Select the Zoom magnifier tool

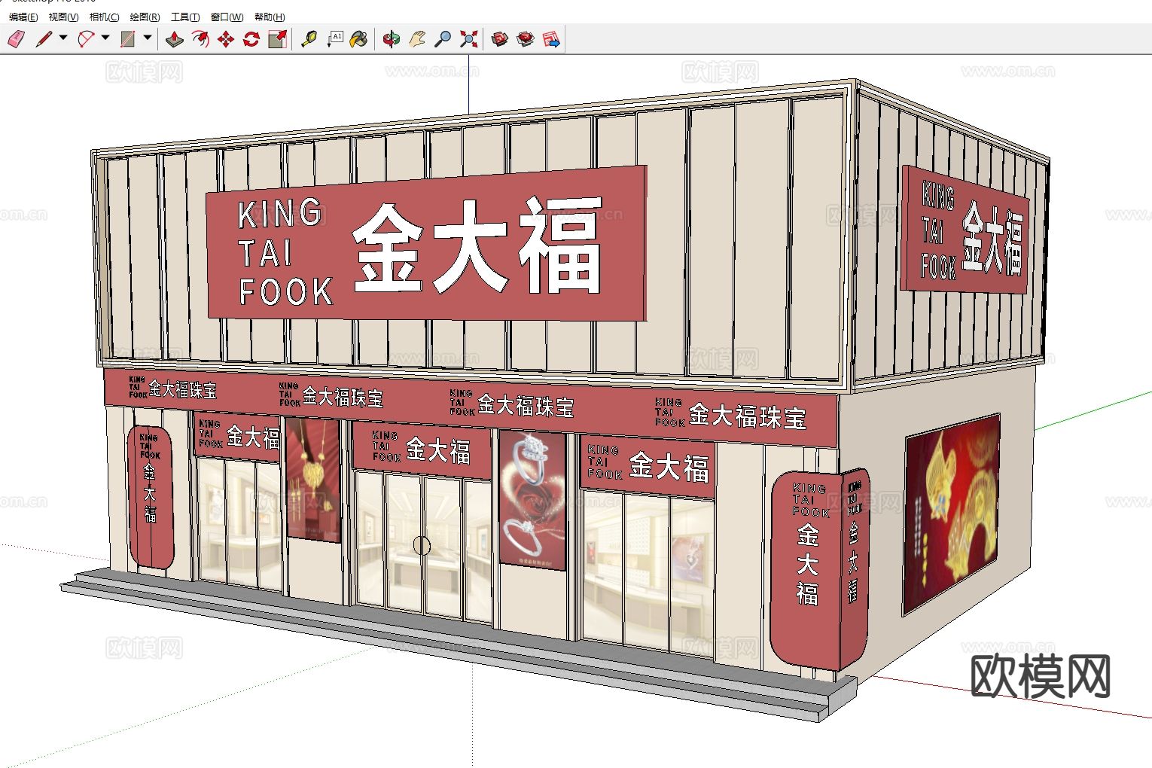[x=443, y=38]
